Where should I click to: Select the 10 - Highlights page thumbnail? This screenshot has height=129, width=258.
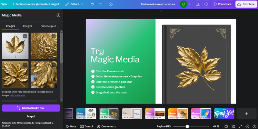click(x=155, y=114)
